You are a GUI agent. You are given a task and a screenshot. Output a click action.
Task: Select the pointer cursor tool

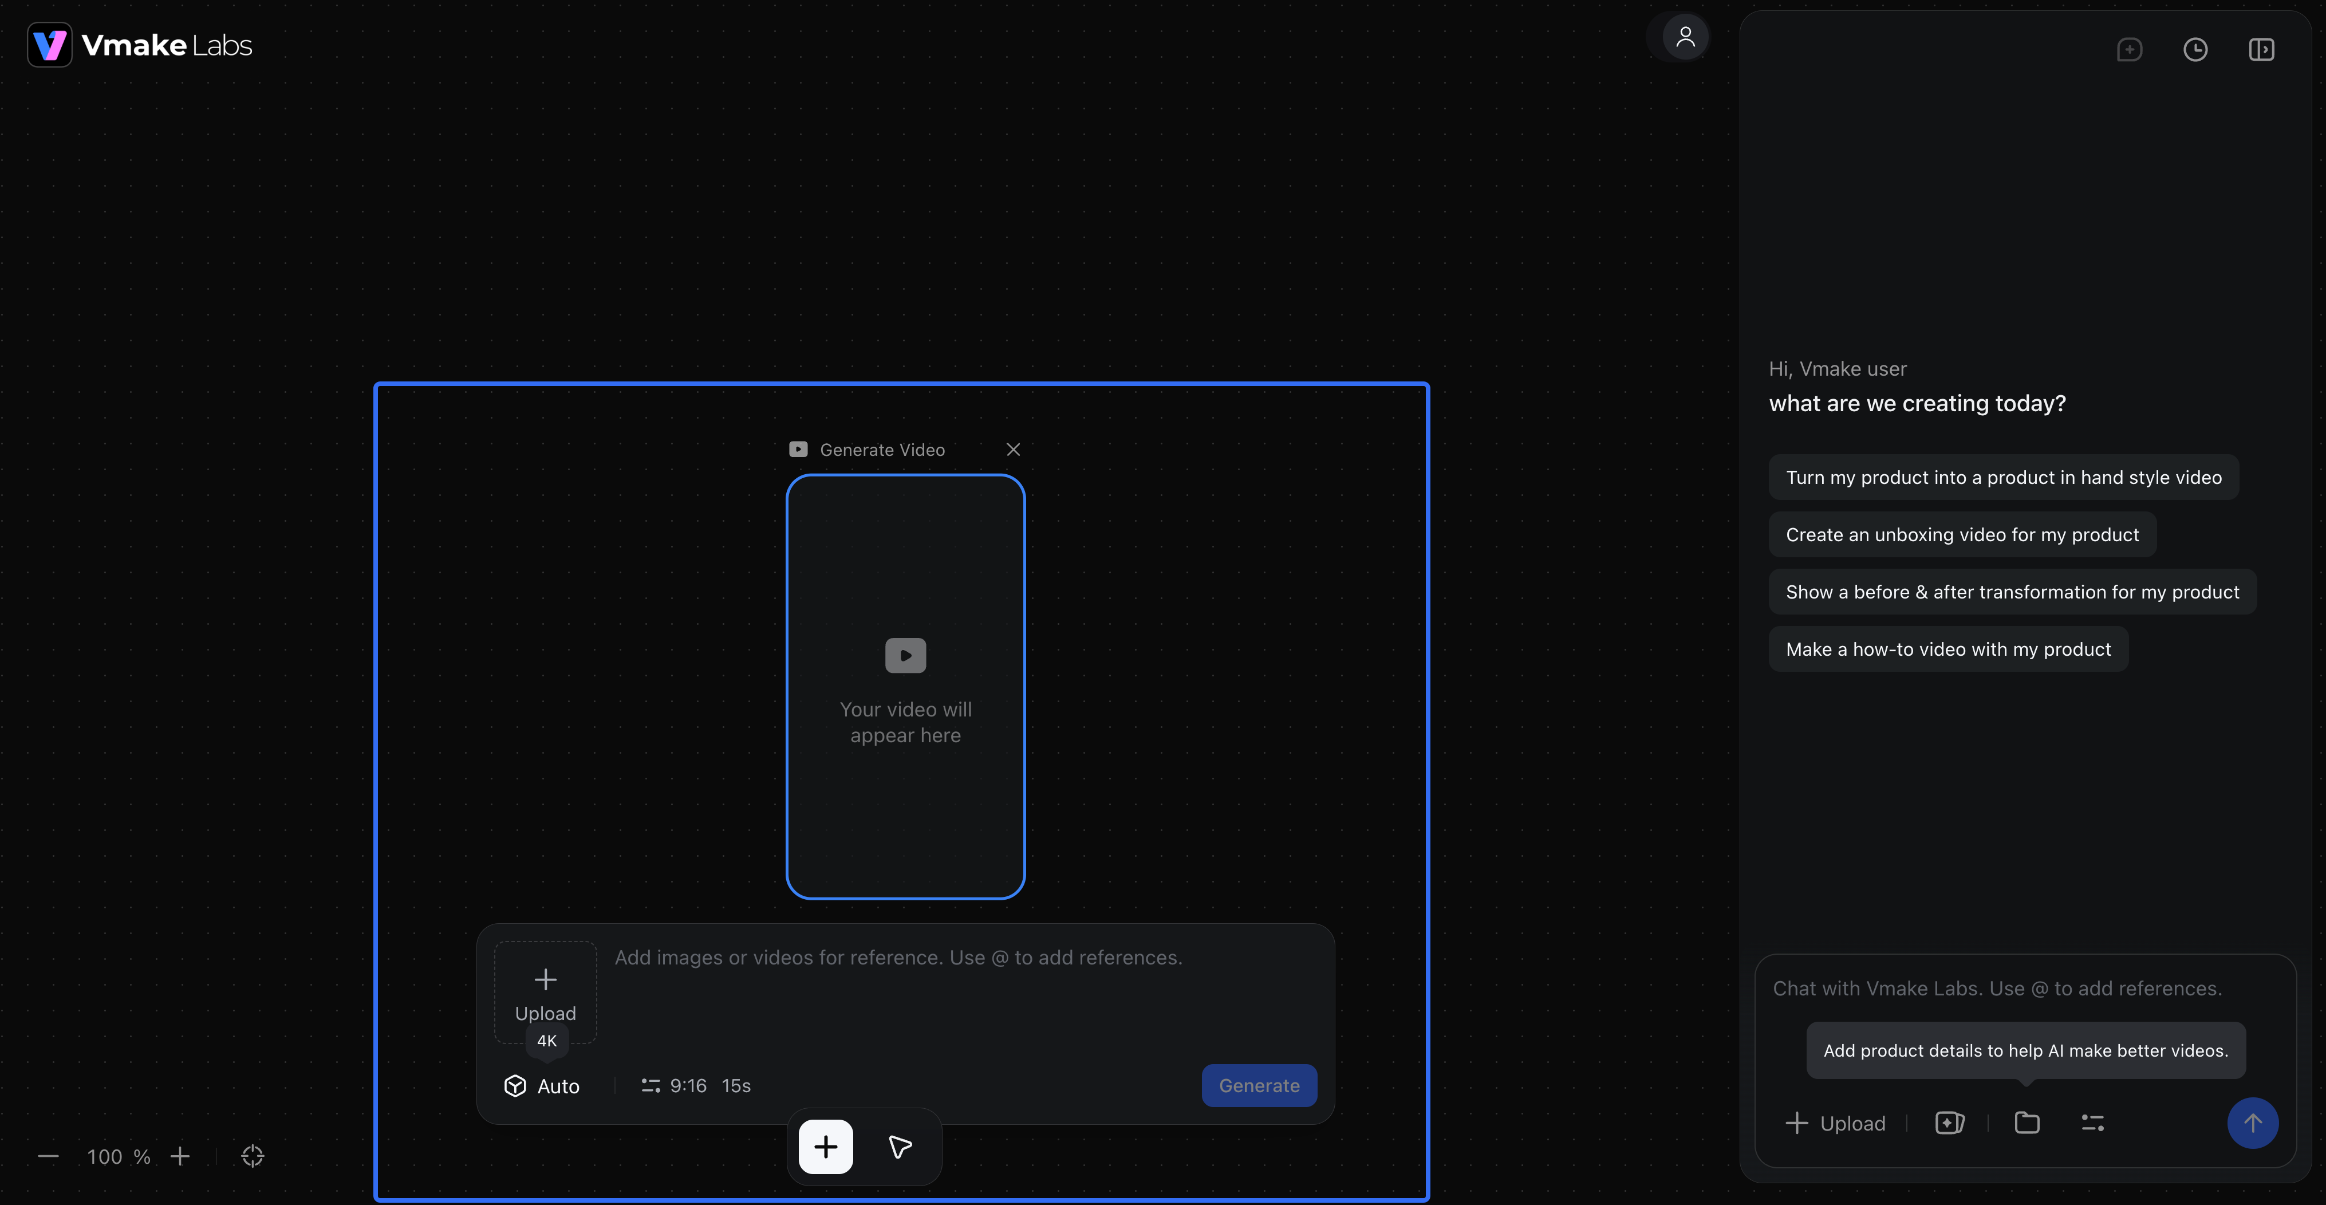(900, 1147)
